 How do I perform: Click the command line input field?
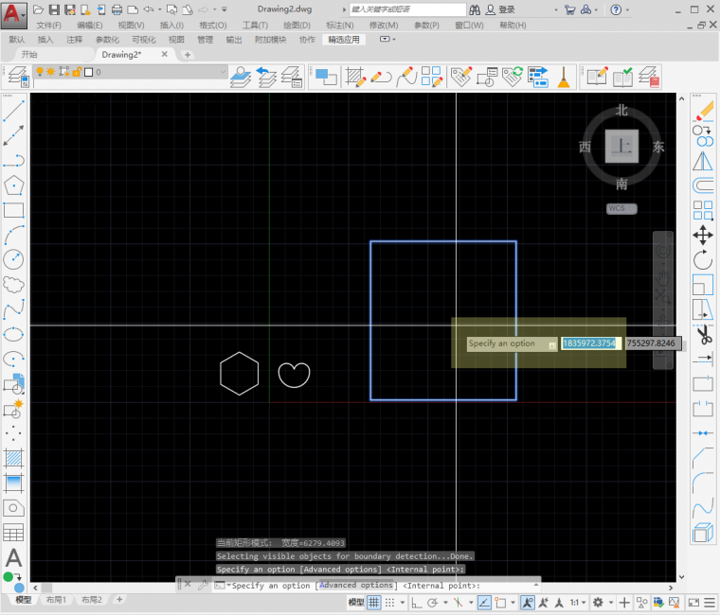[379, 585]
